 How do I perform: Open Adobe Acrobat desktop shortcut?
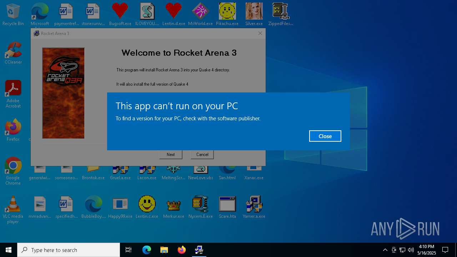pyautogui.click(x=13, y=94)
